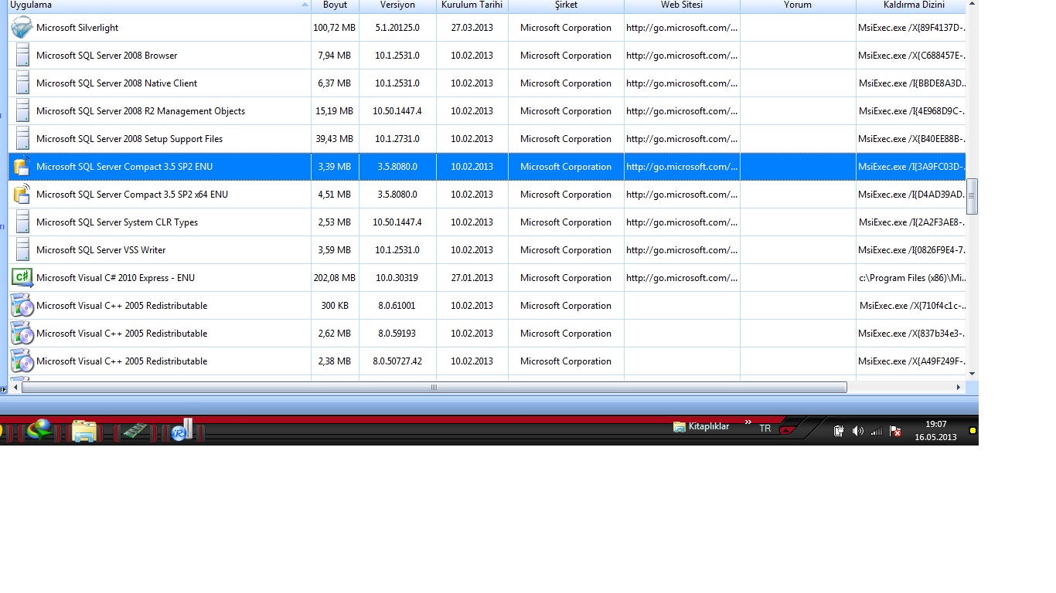
Task: Click the SQL Server 2008 Native Client icon
Action: coord(22,83)
